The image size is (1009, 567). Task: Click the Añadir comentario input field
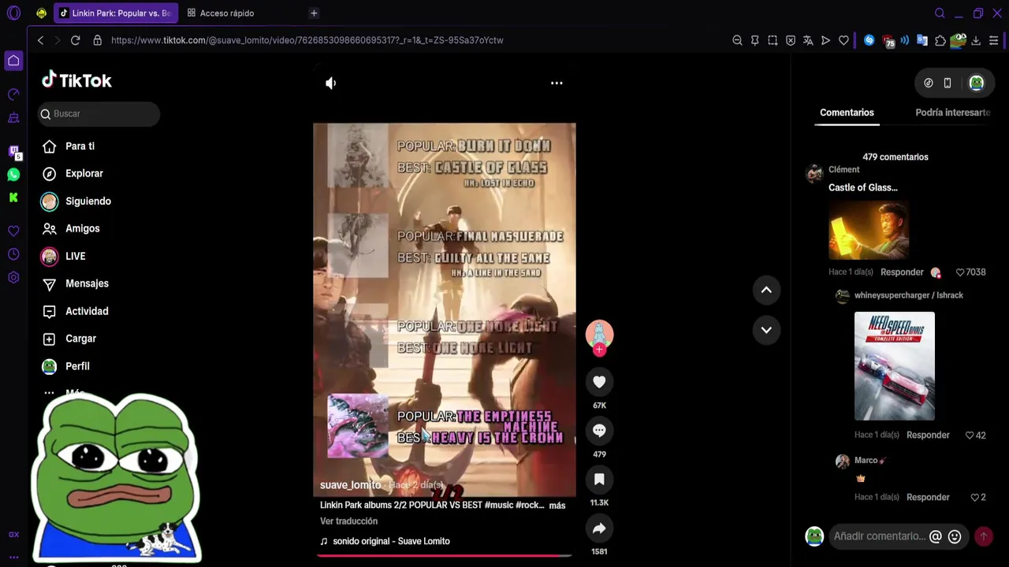coord(880,536)
